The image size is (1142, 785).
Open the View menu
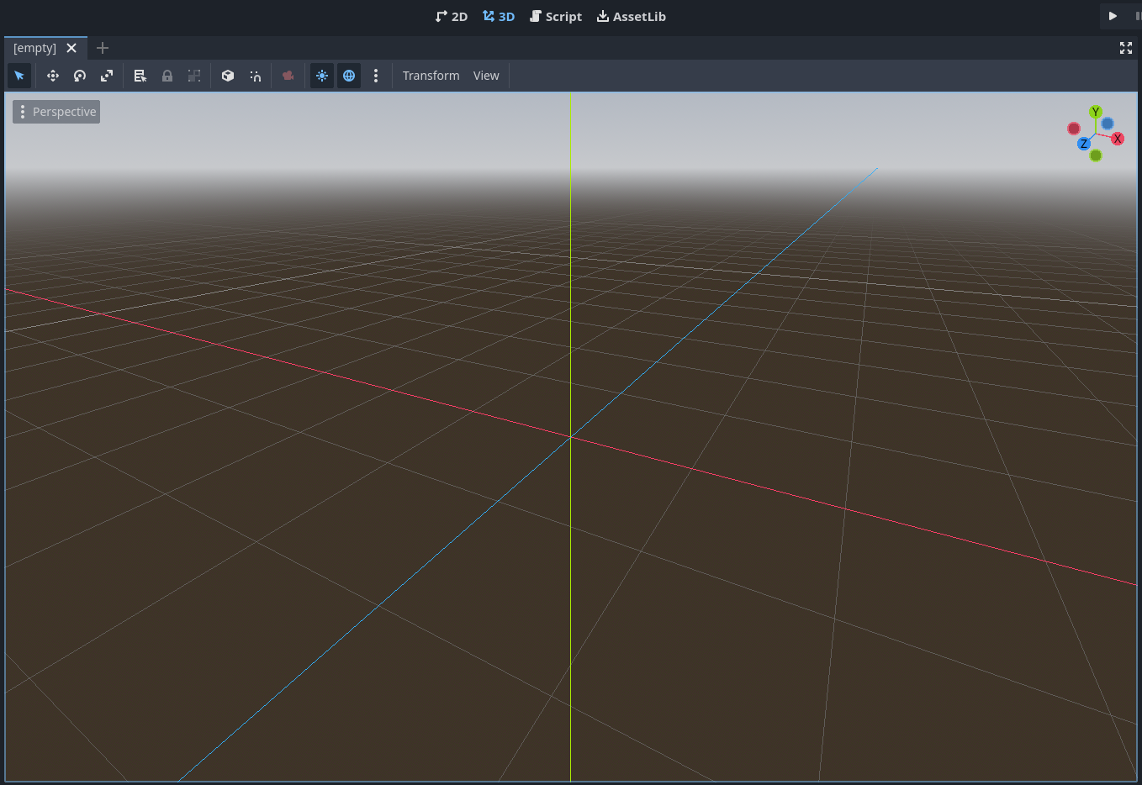[x=486, y=76]
